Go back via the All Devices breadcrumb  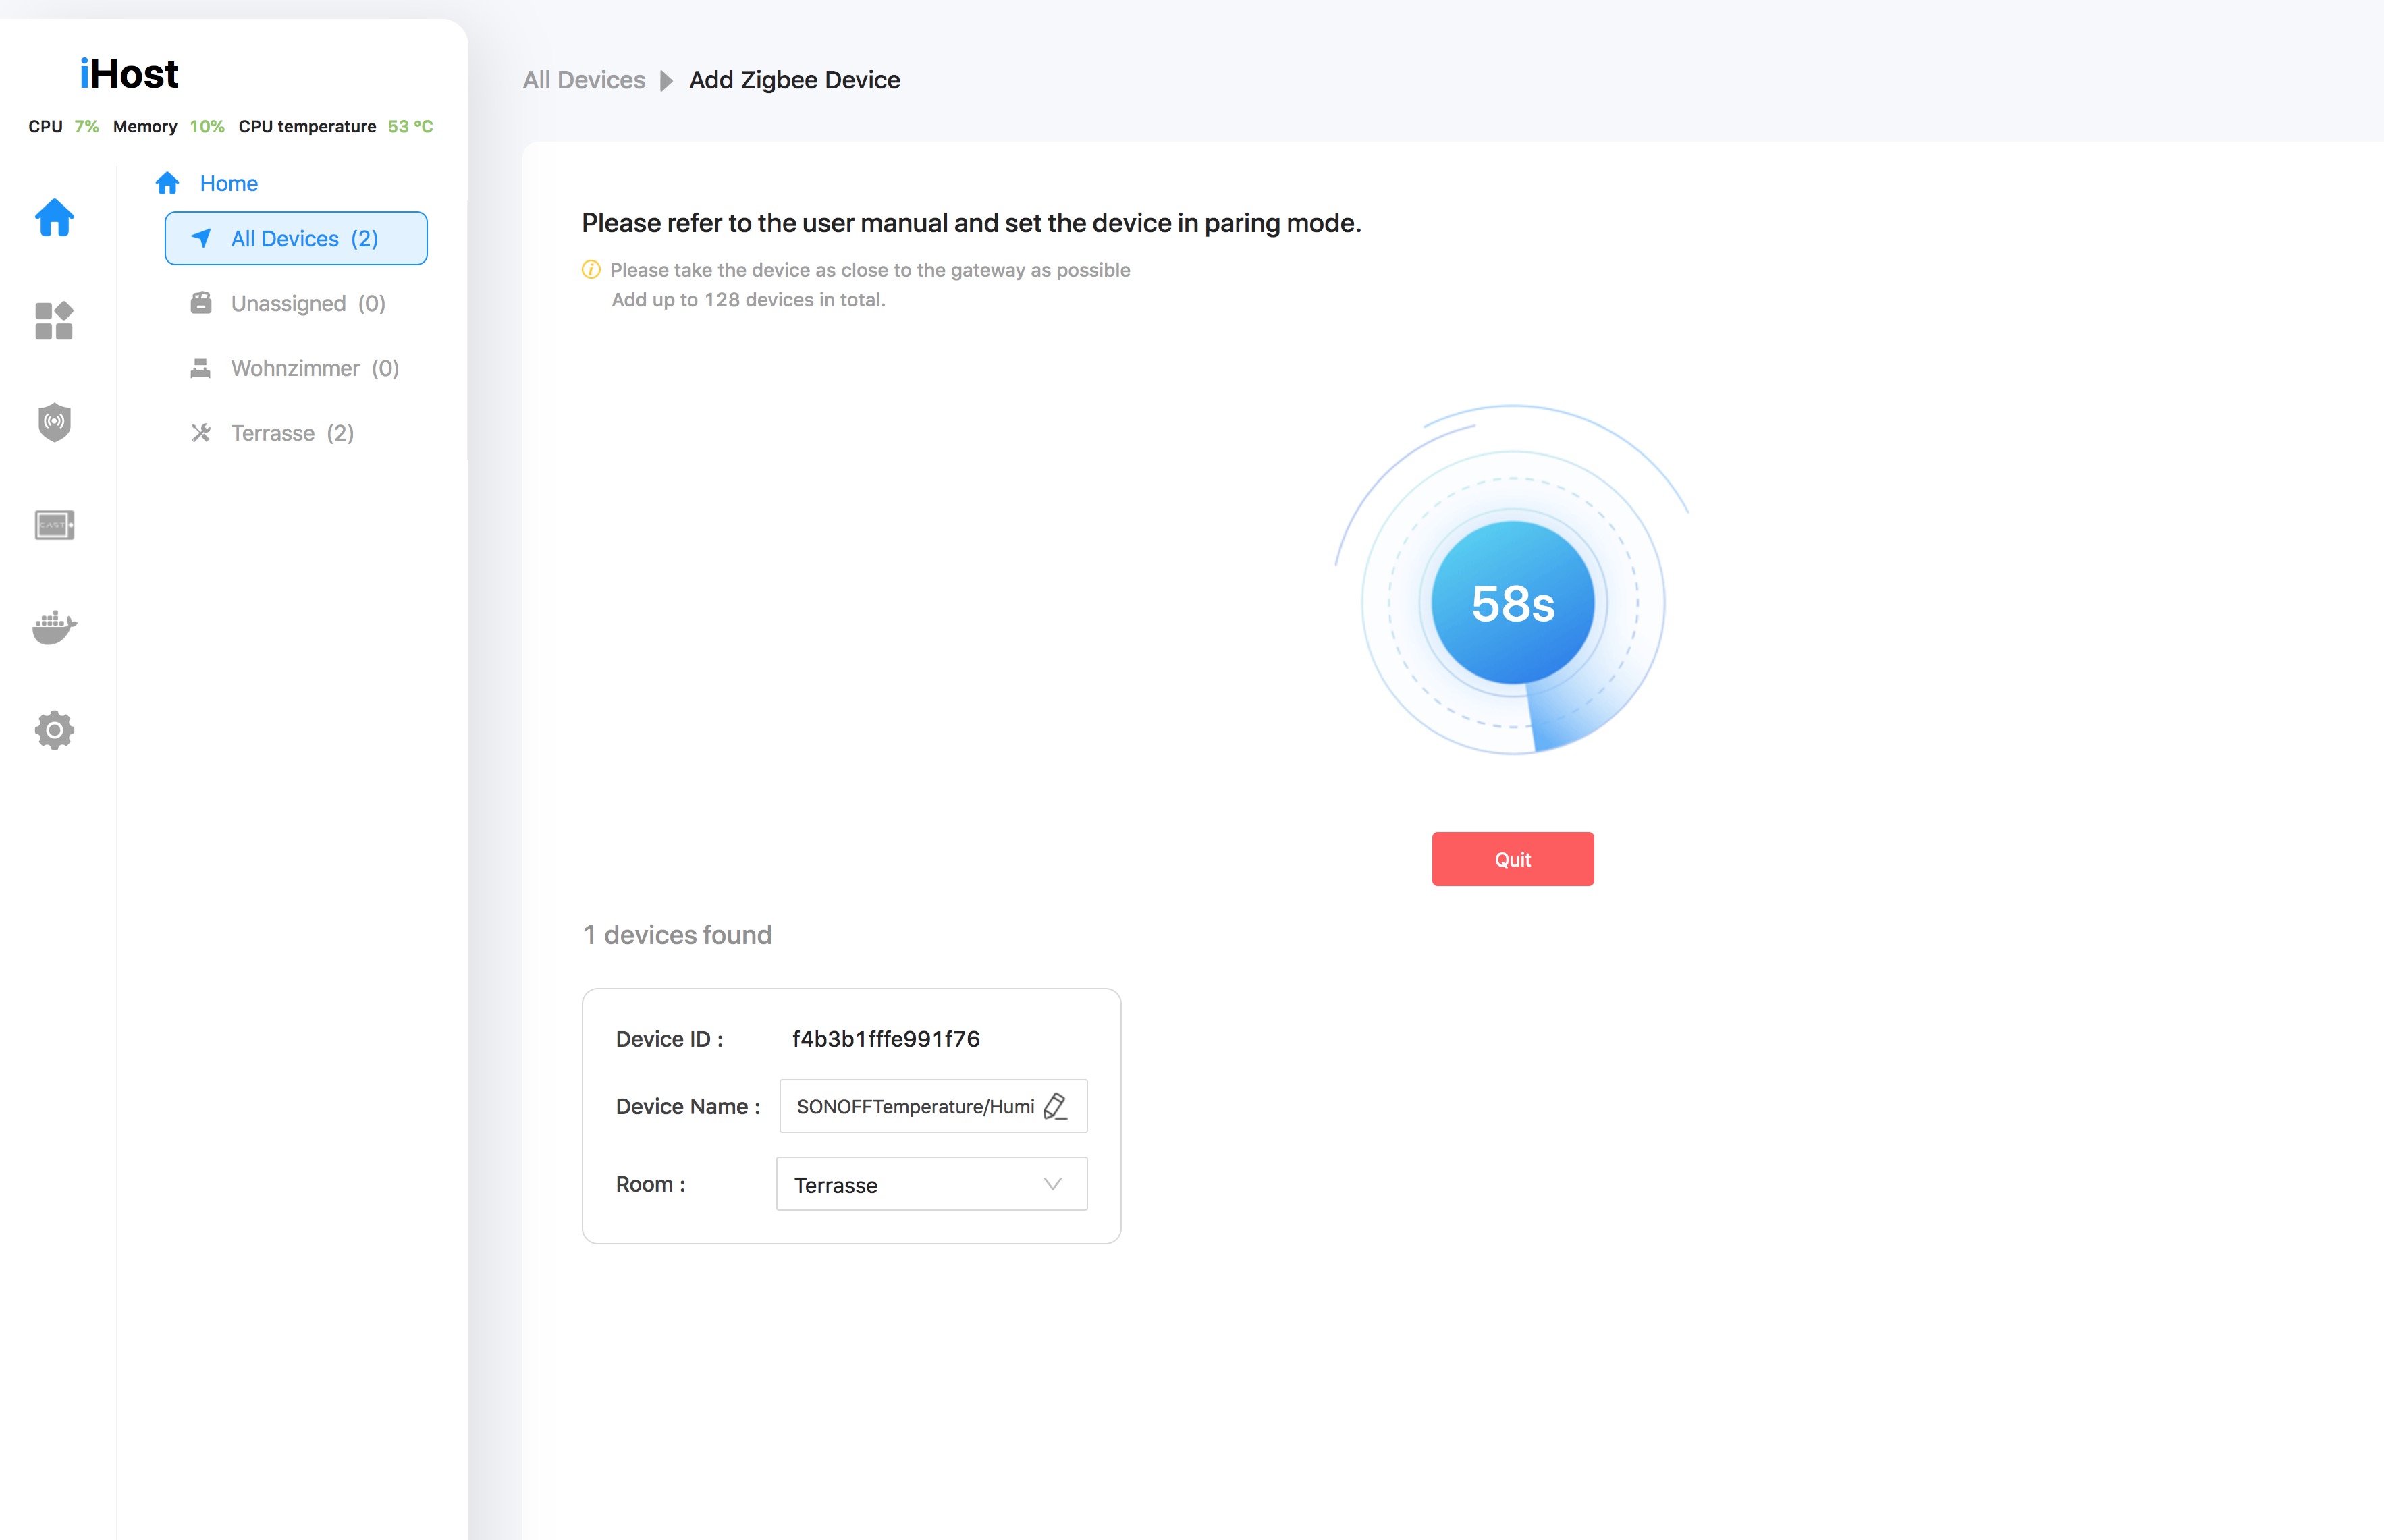tap(584, 80)
